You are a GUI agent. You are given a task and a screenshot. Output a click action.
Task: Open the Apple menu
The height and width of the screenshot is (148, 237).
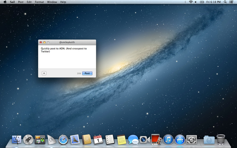click(x=5, y=2)
